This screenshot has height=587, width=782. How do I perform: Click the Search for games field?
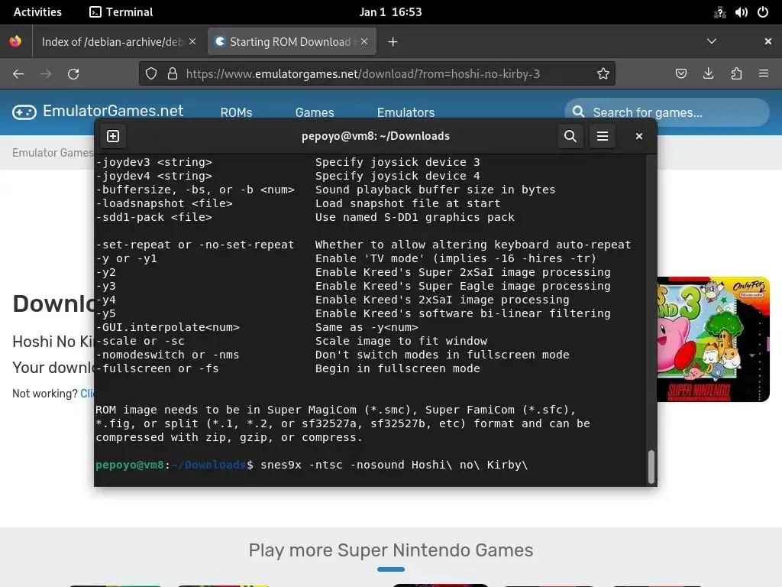point(667,112)
